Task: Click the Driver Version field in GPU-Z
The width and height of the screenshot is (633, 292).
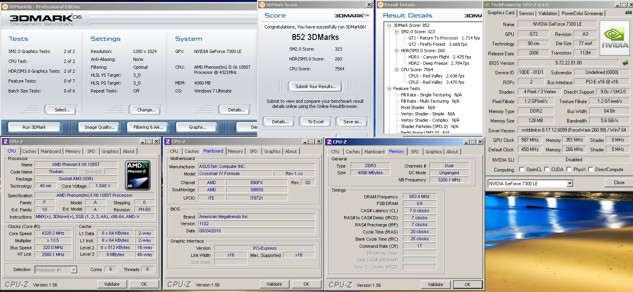Action: (574, 130)
